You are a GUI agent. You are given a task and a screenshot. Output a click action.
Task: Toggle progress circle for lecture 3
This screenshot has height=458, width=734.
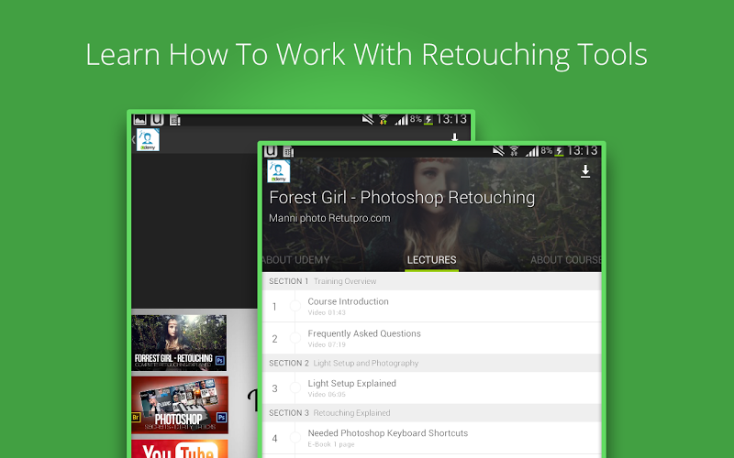pos(295,388)
